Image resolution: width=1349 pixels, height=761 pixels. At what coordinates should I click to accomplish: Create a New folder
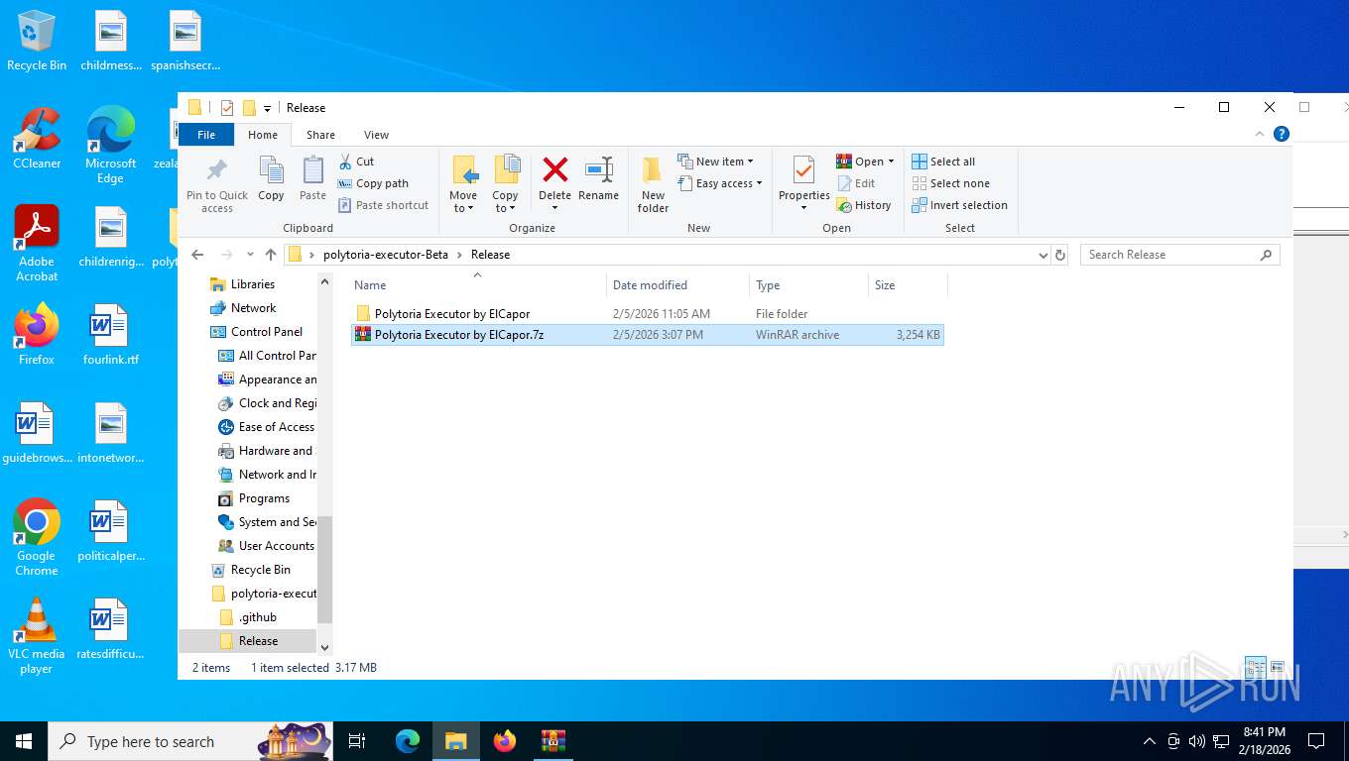pyautogui.click(x=653, y=184)
